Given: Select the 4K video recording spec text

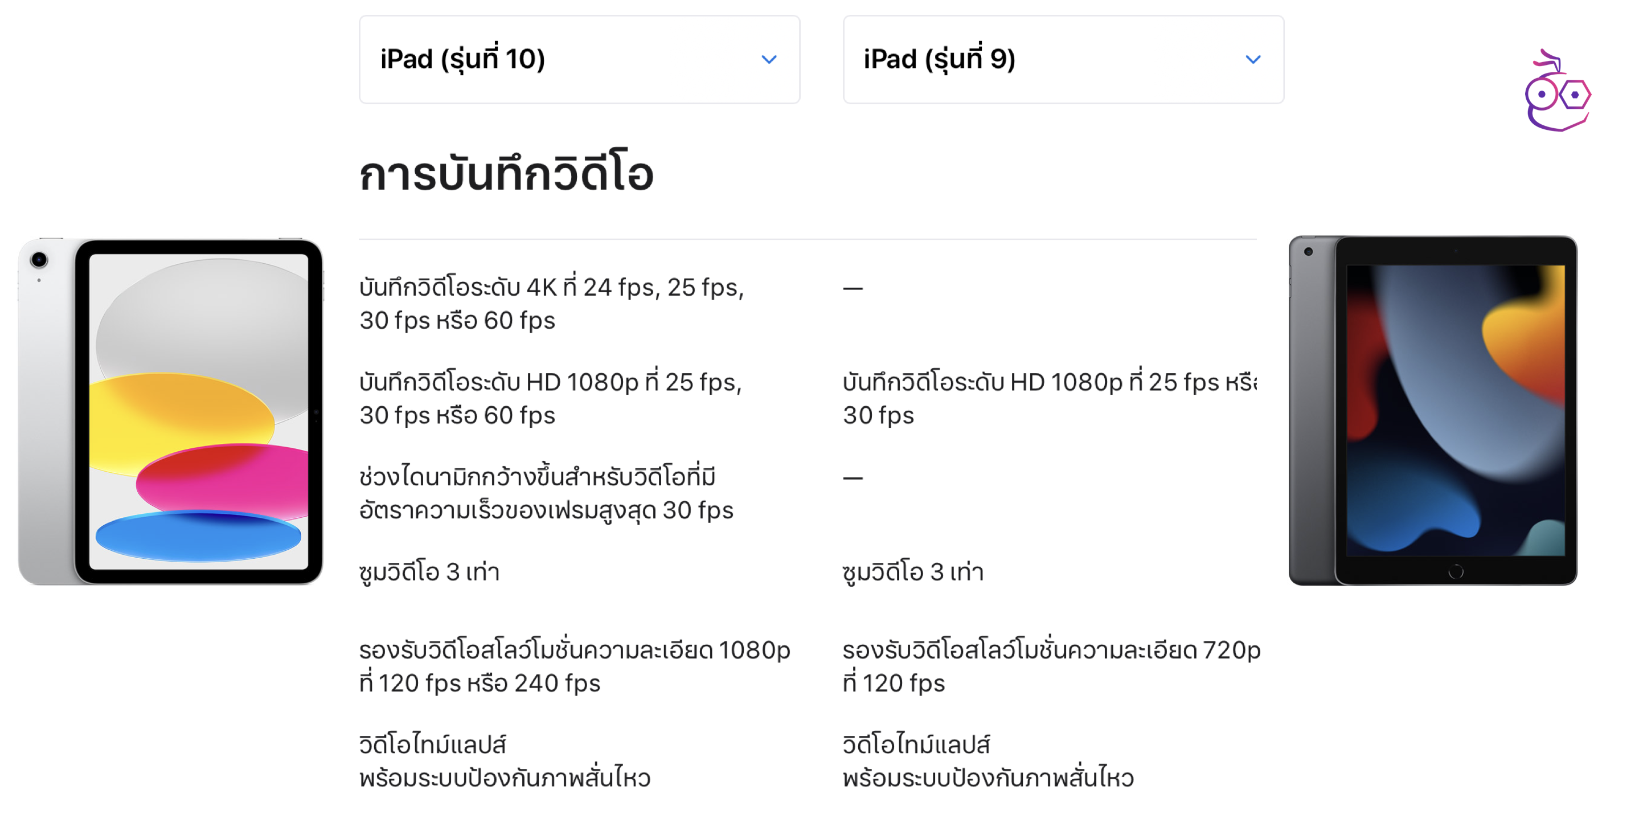Looking at the screenshot, I should point(551,304).
